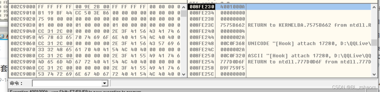Select stack address 008FE25C
Screen dimensions: 380x92
tap(202, 74)
